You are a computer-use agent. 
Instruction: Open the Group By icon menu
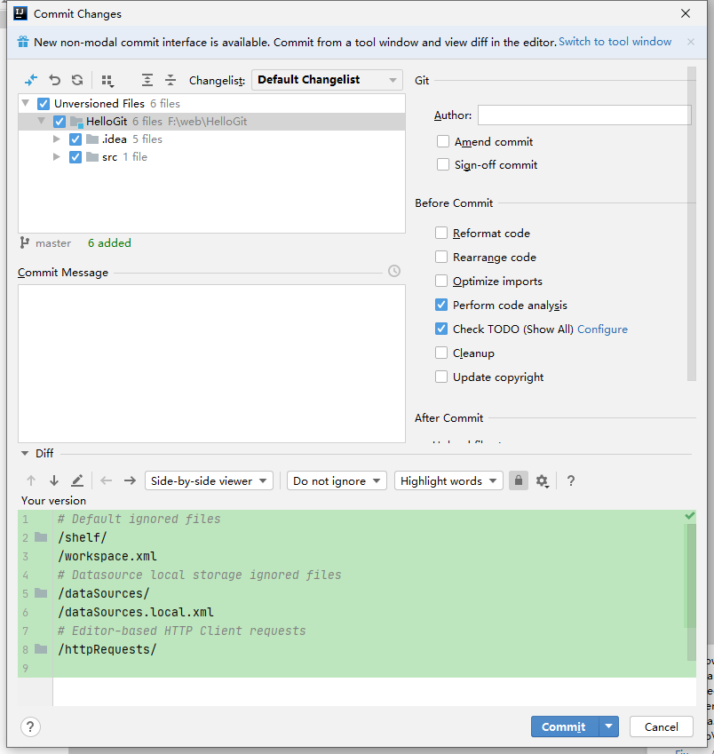107,80
